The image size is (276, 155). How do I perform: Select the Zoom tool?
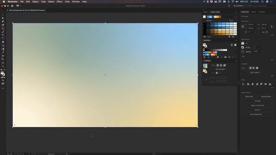[x=3, y=66]
